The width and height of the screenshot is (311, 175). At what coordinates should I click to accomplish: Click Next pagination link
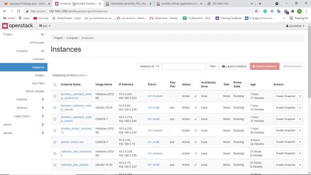[83, 75]
